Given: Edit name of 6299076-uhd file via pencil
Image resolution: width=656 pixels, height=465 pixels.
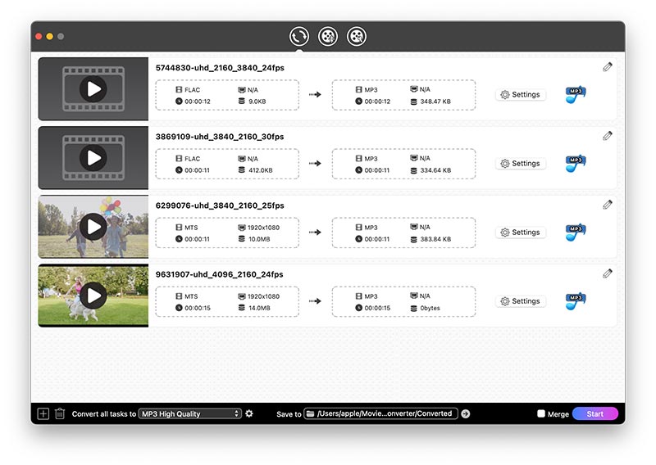Looking at the screenshot, I should point(608,205).
